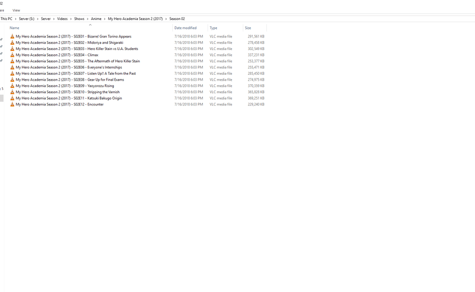The width and height of the screenshot is (475, 292).
Task: Click size value 229,240 KB
Action: click(256, 104)
